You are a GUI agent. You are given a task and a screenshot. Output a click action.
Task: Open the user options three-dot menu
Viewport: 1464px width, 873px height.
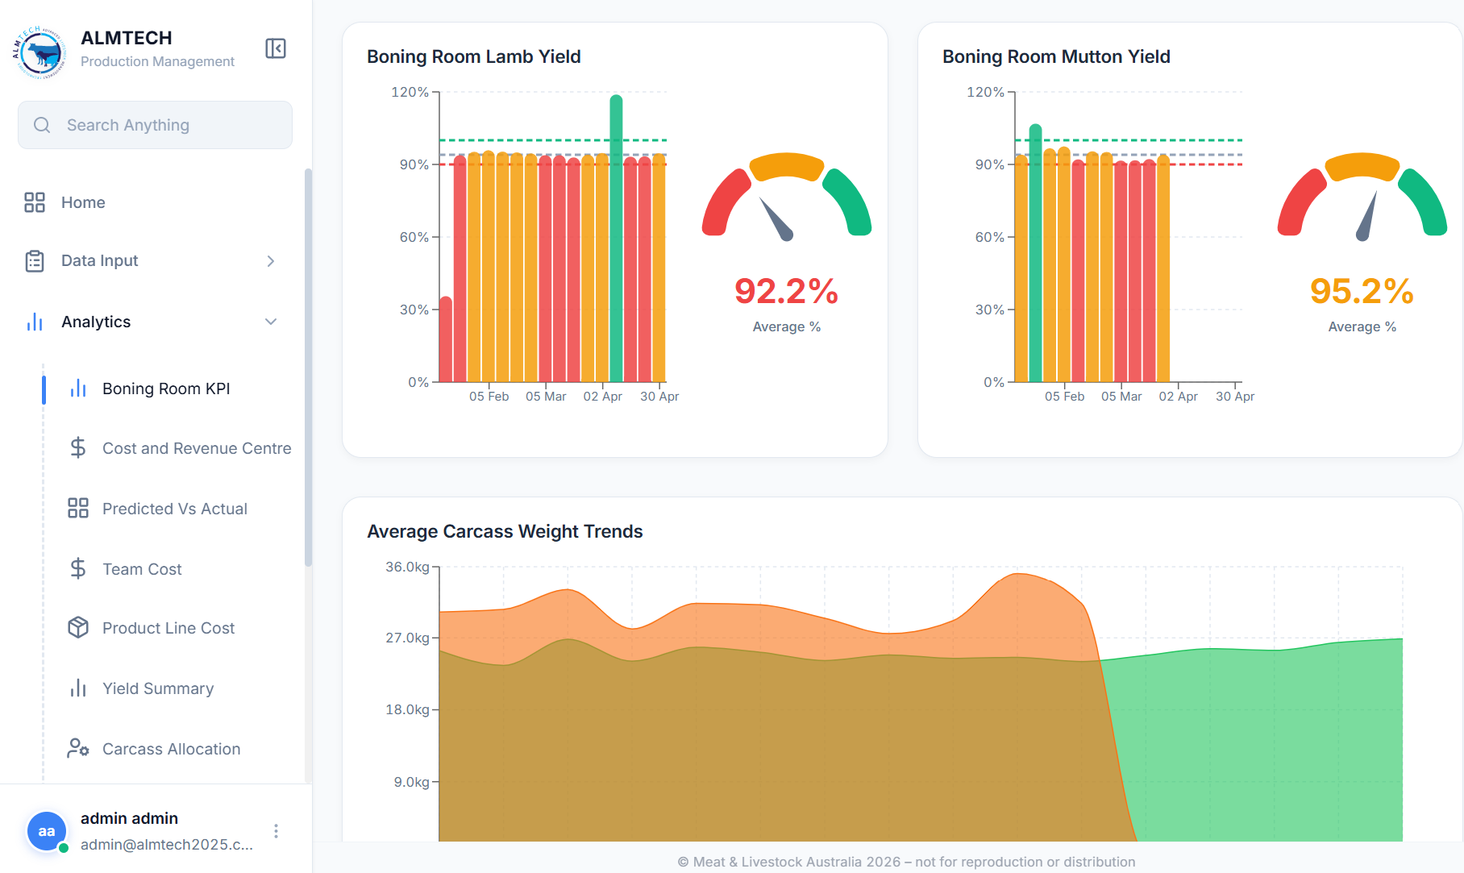[x=276, y=831]
